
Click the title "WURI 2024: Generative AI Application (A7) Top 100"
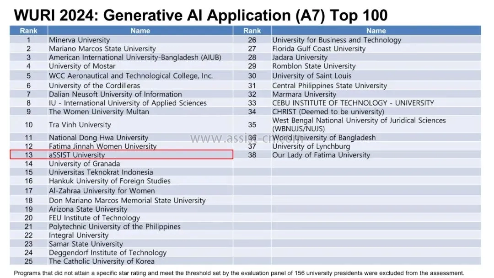coord(201,15)
